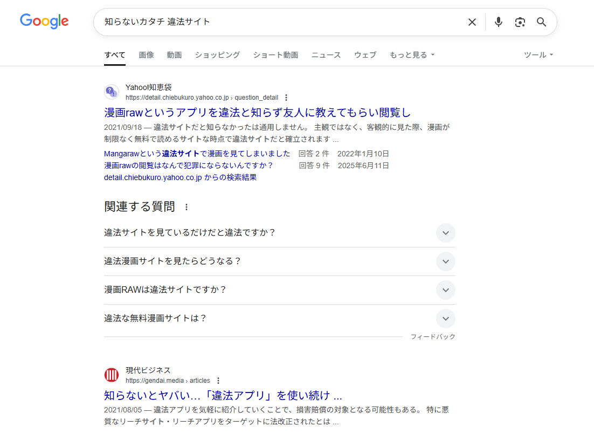Open three-dot menu on the 現代ビジネス result
This screenshot has width=594, height=434.
(218, 380)
